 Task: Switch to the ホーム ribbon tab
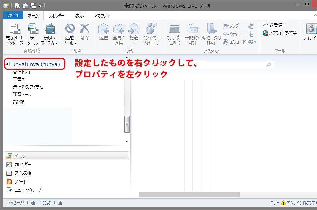33,16
